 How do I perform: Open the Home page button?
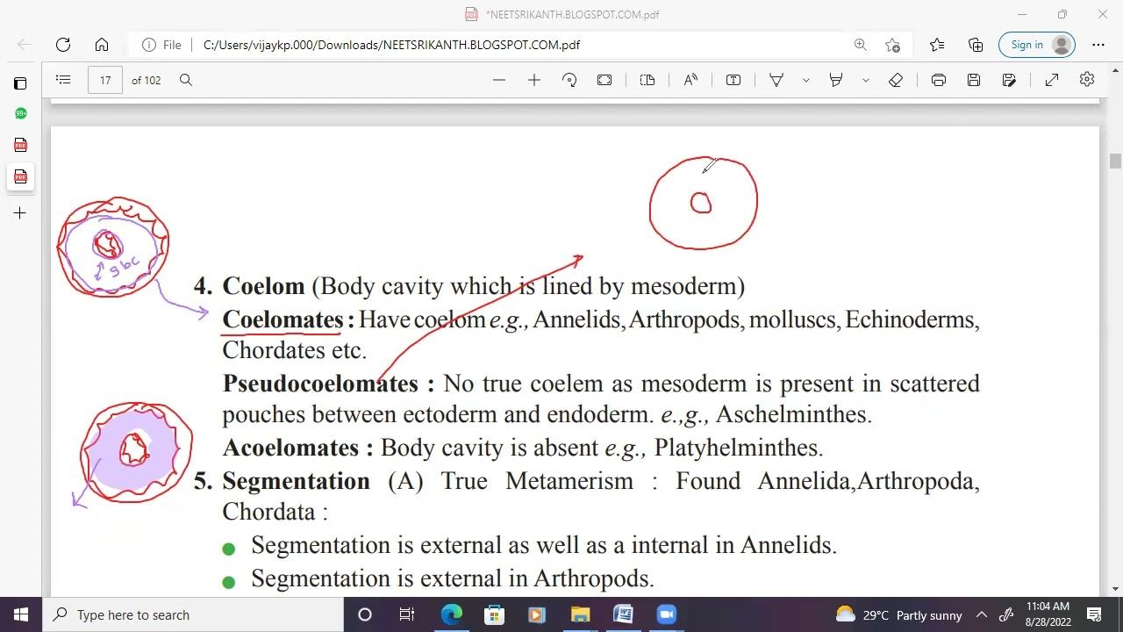click(102, 45)
